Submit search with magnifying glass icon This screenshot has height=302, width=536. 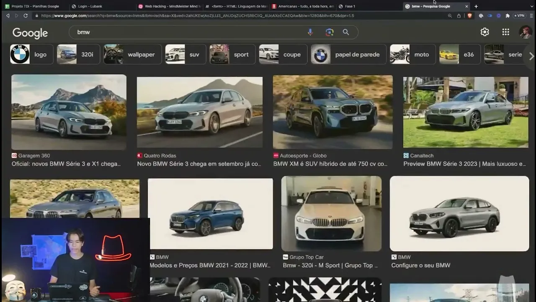(x=346, y=32)
